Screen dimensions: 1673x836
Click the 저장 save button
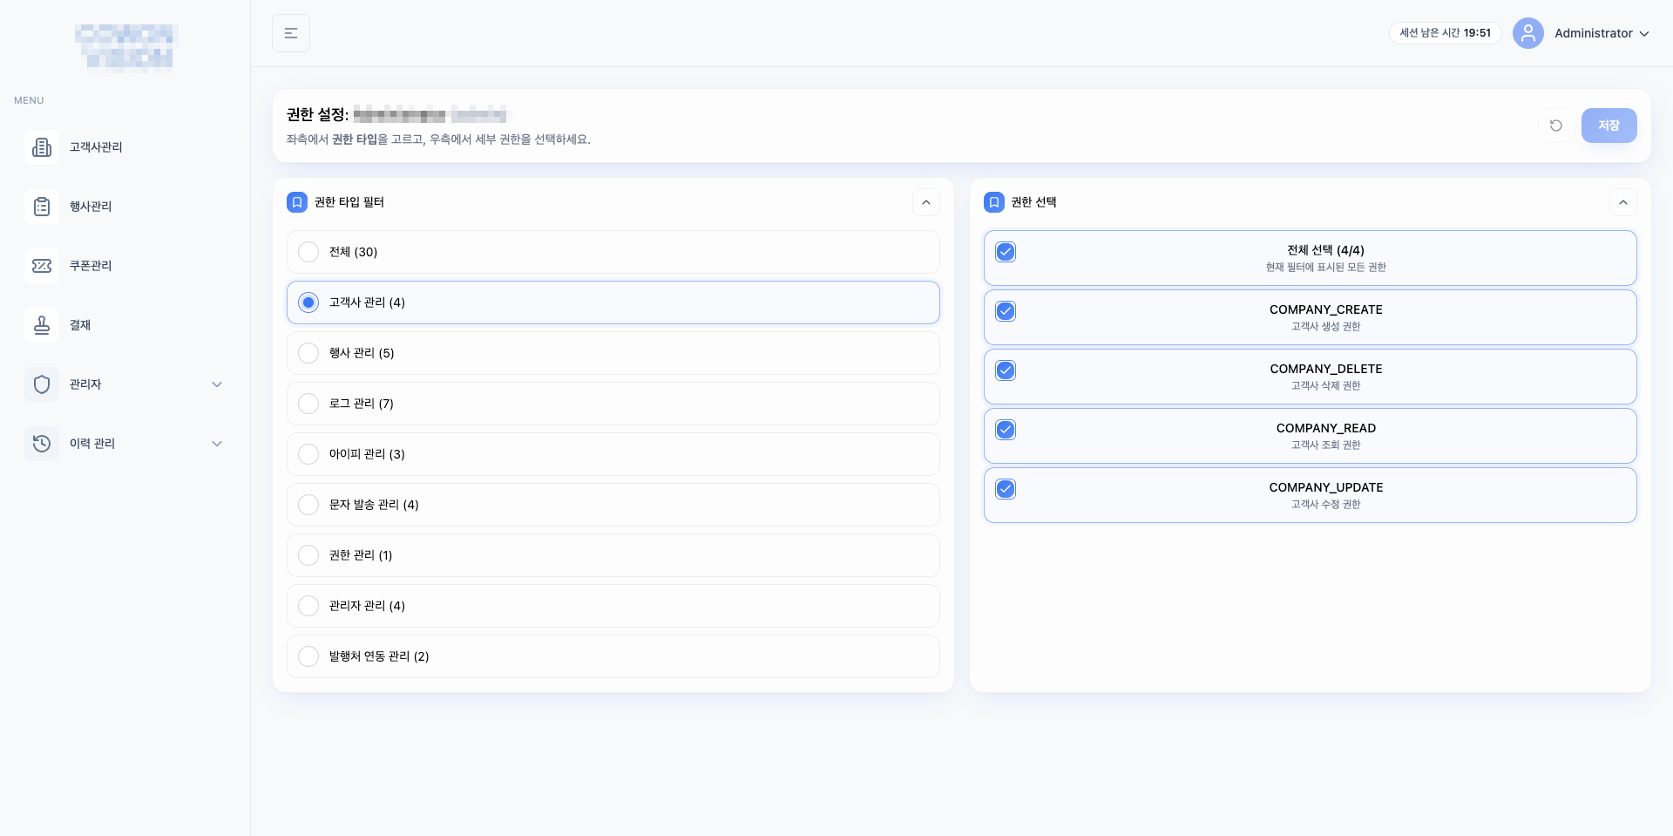1609,126
